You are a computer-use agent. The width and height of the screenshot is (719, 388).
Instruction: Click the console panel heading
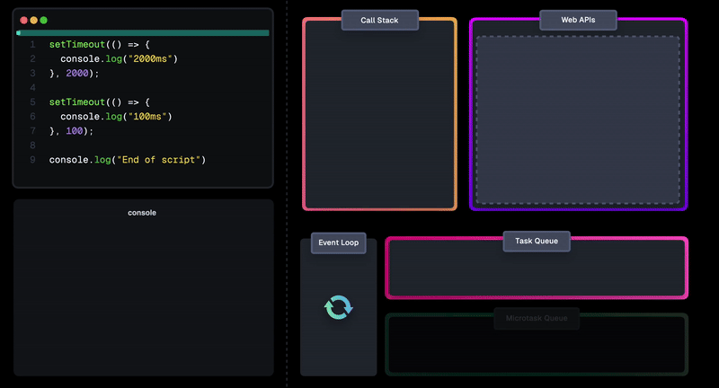tap(142, 213)
